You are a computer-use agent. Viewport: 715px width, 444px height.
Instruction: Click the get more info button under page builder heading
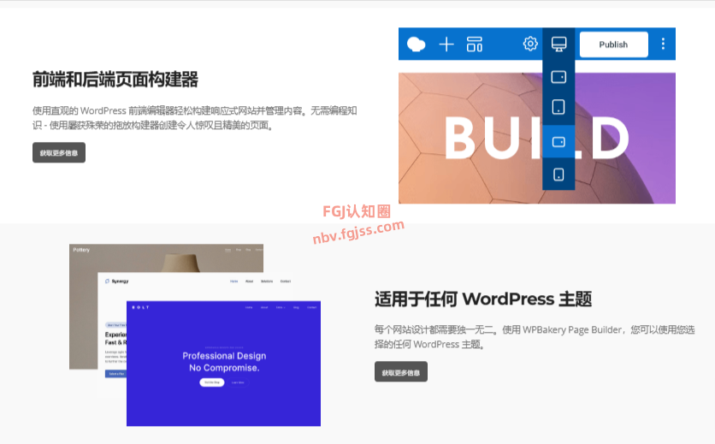click(59, 152)
